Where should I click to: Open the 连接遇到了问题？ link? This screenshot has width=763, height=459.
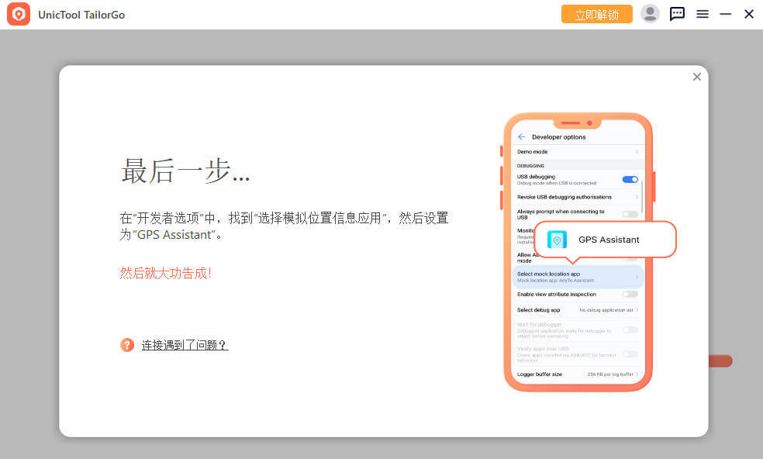(x=185, y=345)
